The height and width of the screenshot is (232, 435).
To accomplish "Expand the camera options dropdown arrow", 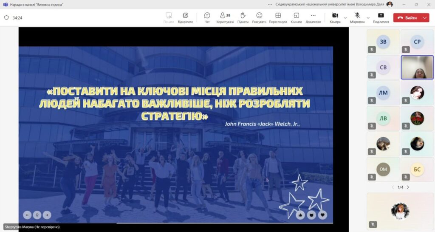I will click(345, 18).
